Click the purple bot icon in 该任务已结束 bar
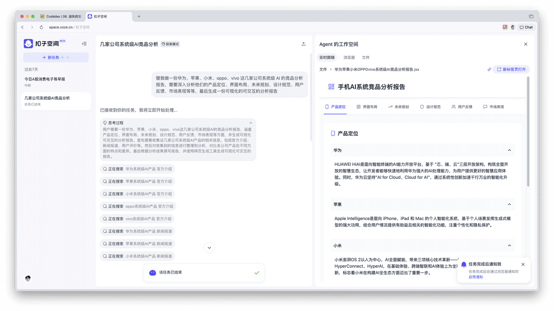 tap(152, 273)
